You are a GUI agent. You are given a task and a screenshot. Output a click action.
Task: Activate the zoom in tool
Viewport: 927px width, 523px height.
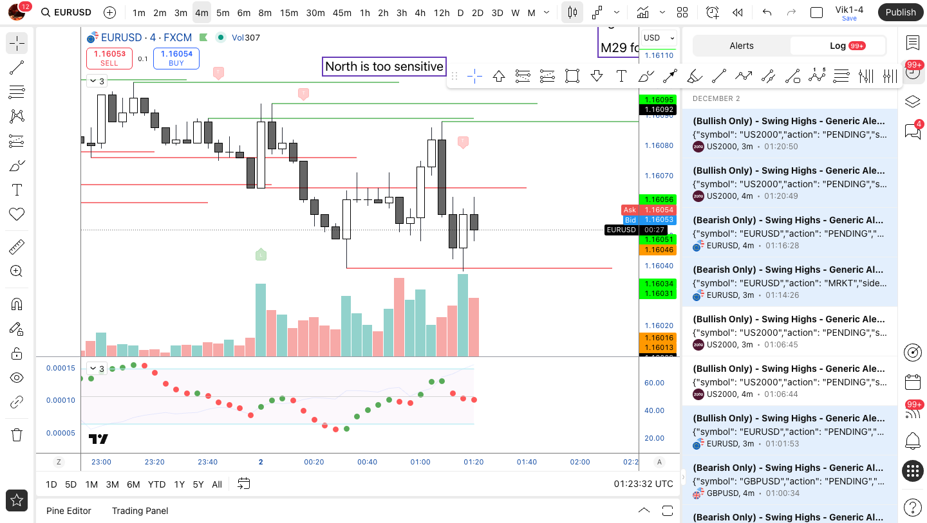[17, 271]
